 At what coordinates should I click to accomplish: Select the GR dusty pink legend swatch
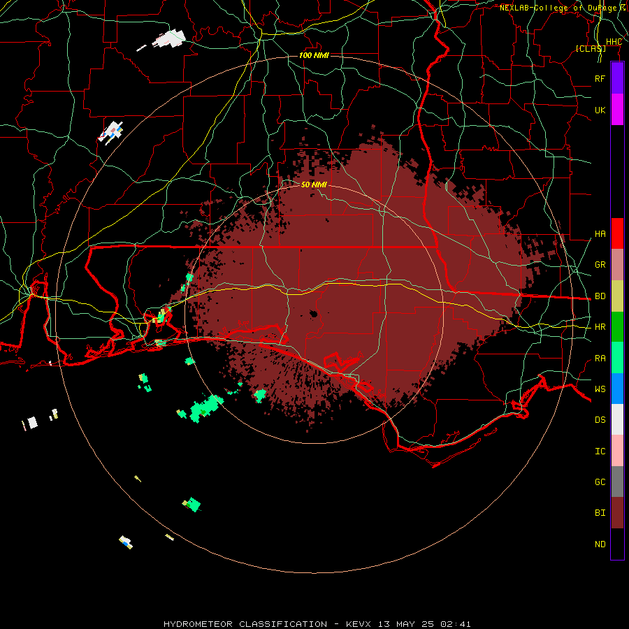617,265
